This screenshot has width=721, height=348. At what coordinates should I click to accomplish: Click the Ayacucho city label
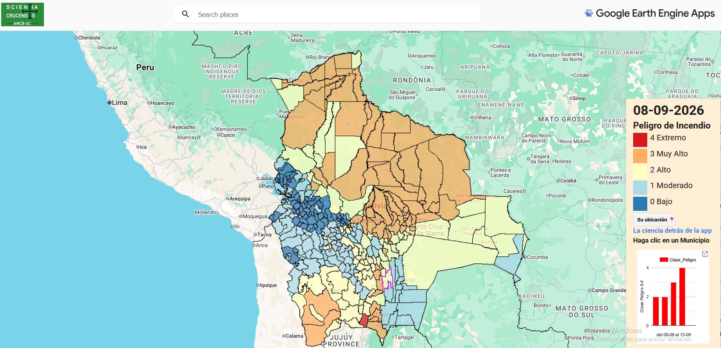184,127
